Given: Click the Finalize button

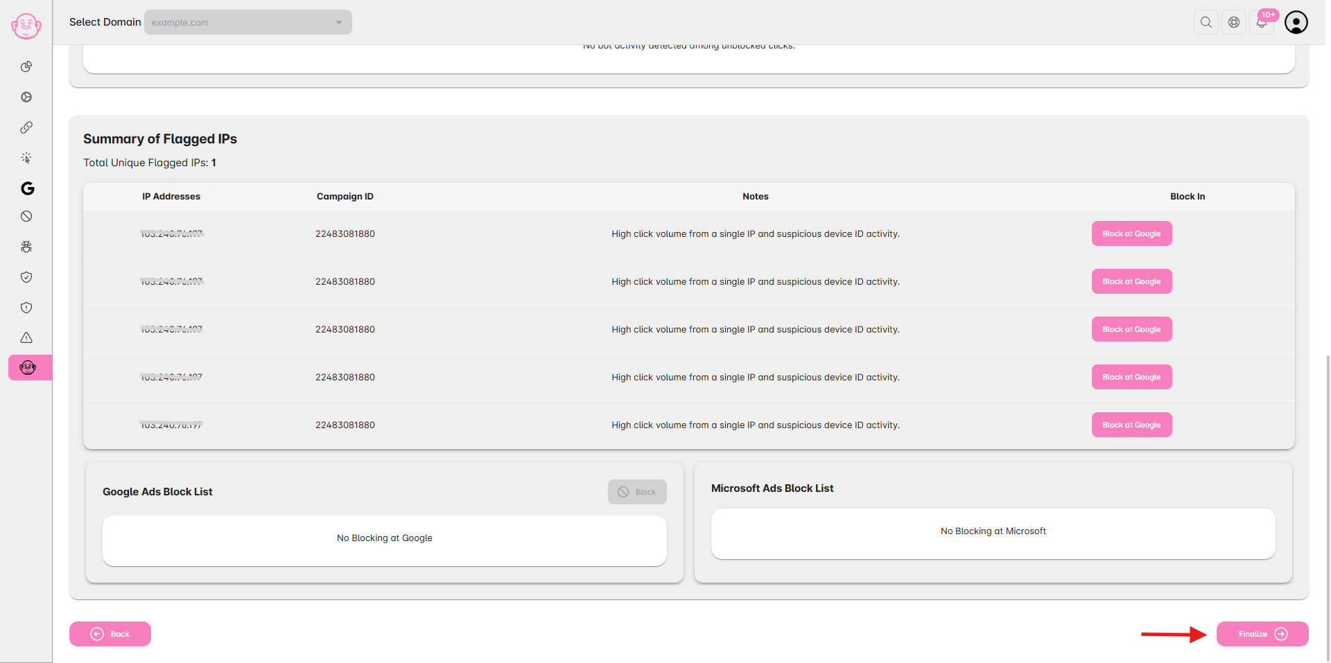Looking at the screenshot, I should pyautogui.click(x=1262, y=634).
